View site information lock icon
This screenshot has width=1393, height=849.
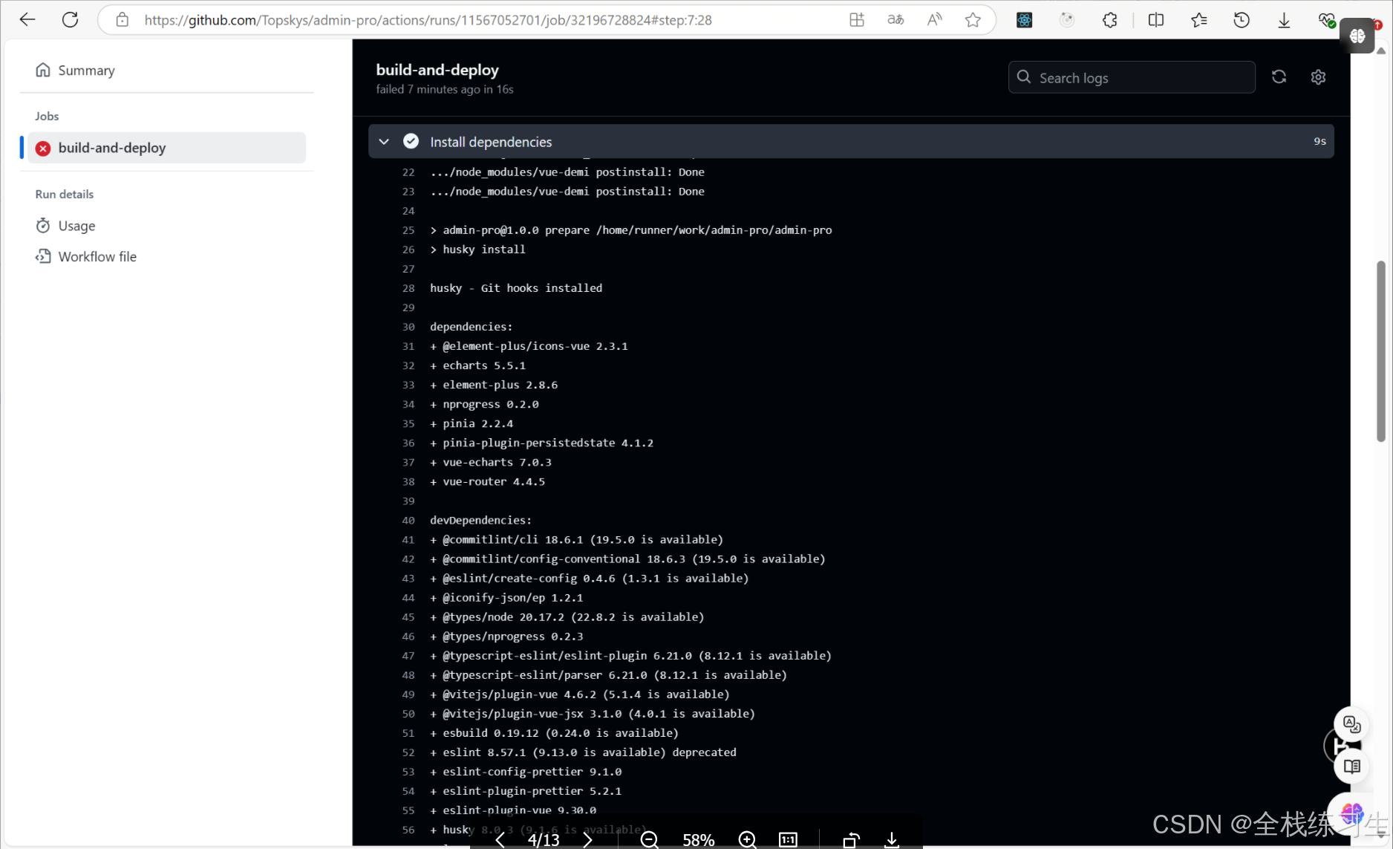123,20
